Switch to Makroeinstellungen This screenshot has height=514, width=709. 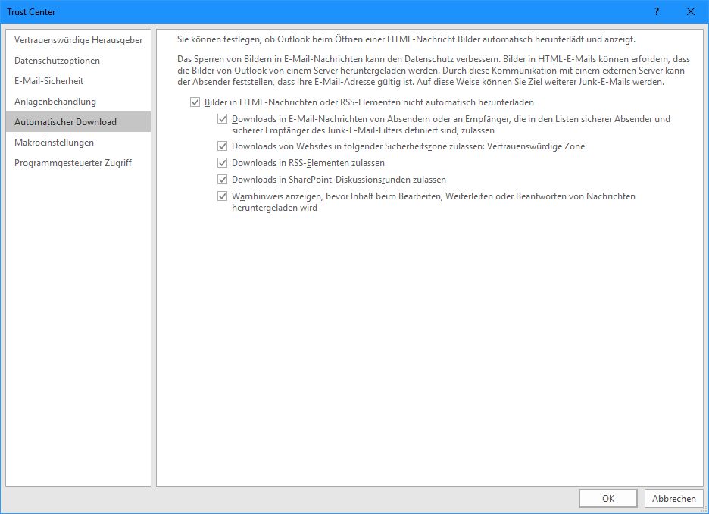pos(78,142)
